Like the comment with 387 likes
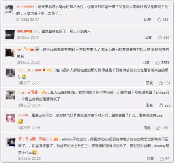The height and width of the screenshot is (163, 174). 159,19
